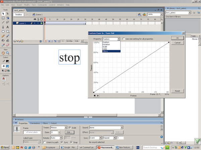Uncheck the Sync checkbox

(x=62, y=142)
